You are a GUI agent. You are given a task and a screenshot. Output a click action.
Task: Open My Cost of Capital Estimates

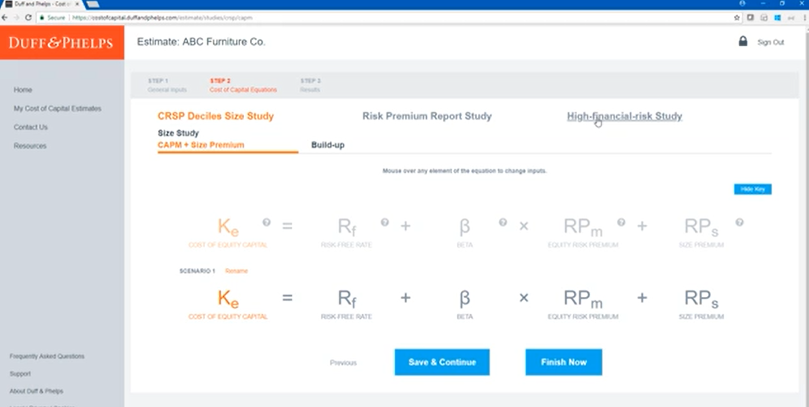point(58,109)
